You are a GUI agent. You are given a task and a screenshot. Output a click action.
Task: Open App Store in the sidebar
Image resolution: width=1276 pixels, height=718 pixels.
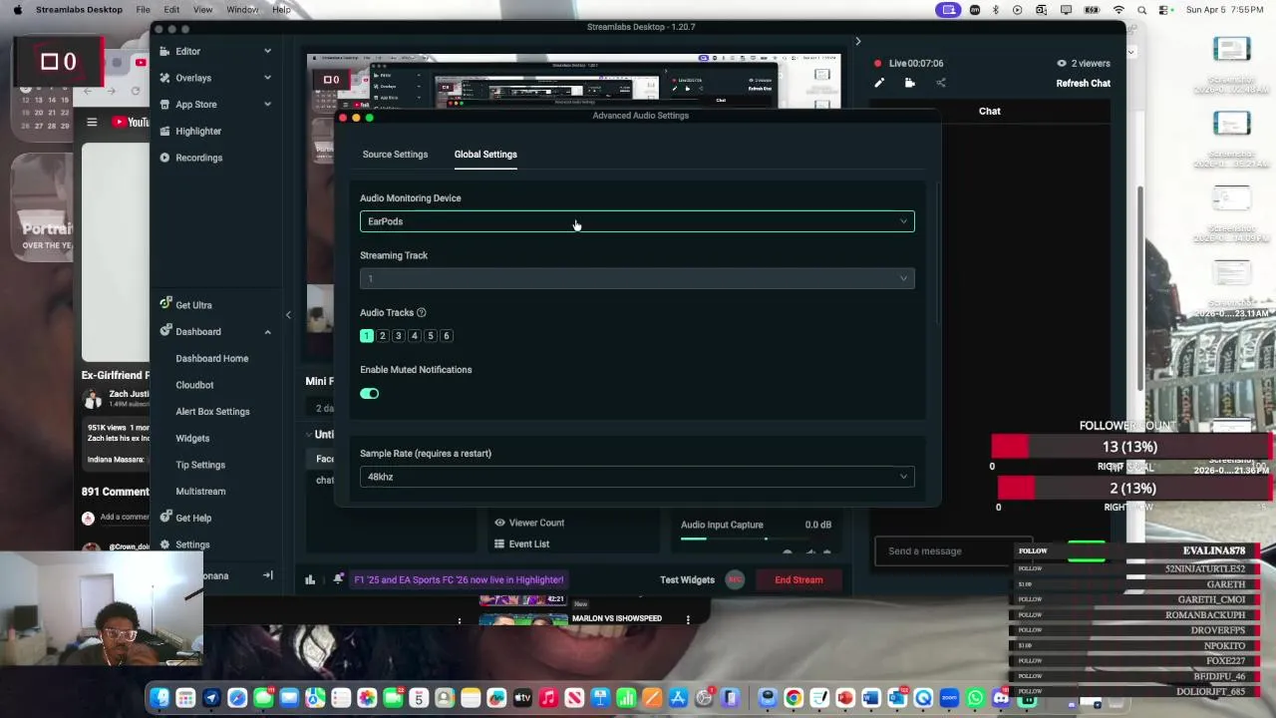[x=195, y=105]
